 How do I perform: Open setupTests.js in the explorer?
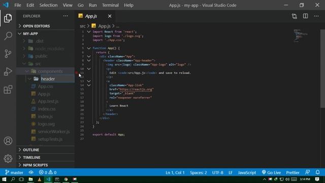(46, 139)
